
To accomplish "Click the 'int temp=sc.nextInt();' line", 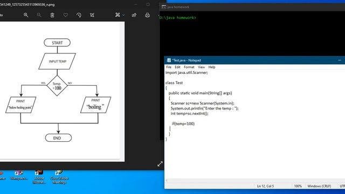I will tap(189, 114).
